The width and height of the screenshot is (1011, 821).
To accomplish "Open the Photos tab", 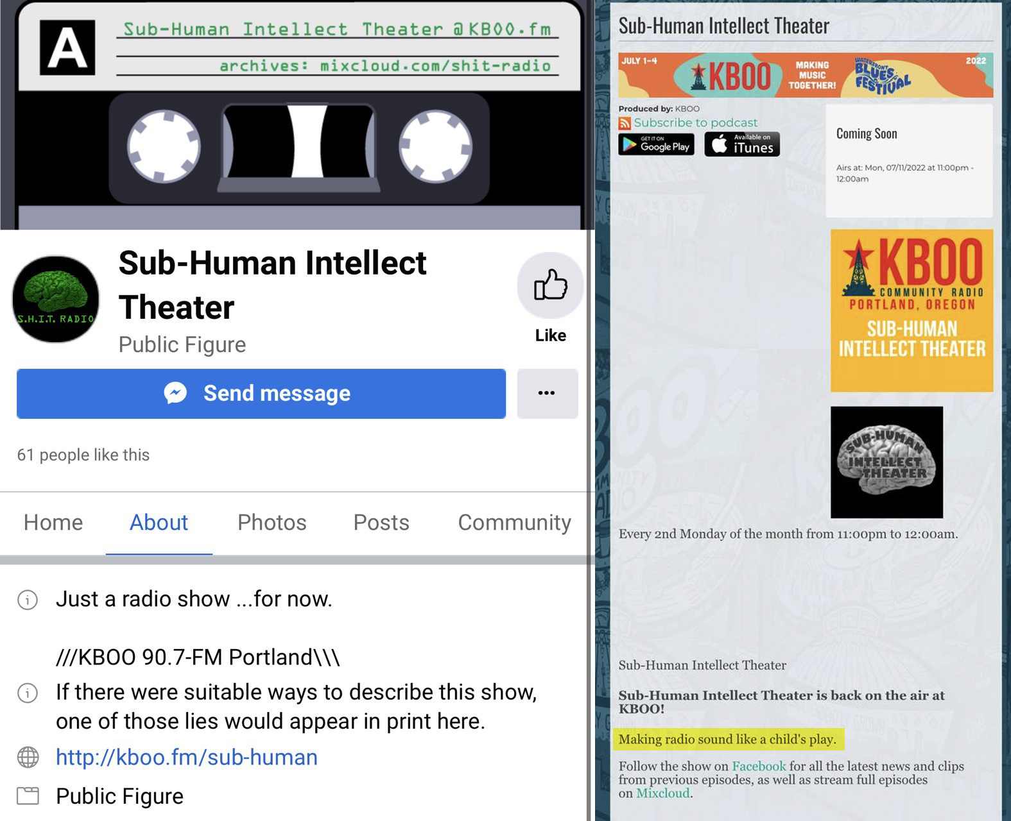I will pyautogui.click(x=272, y=522).
